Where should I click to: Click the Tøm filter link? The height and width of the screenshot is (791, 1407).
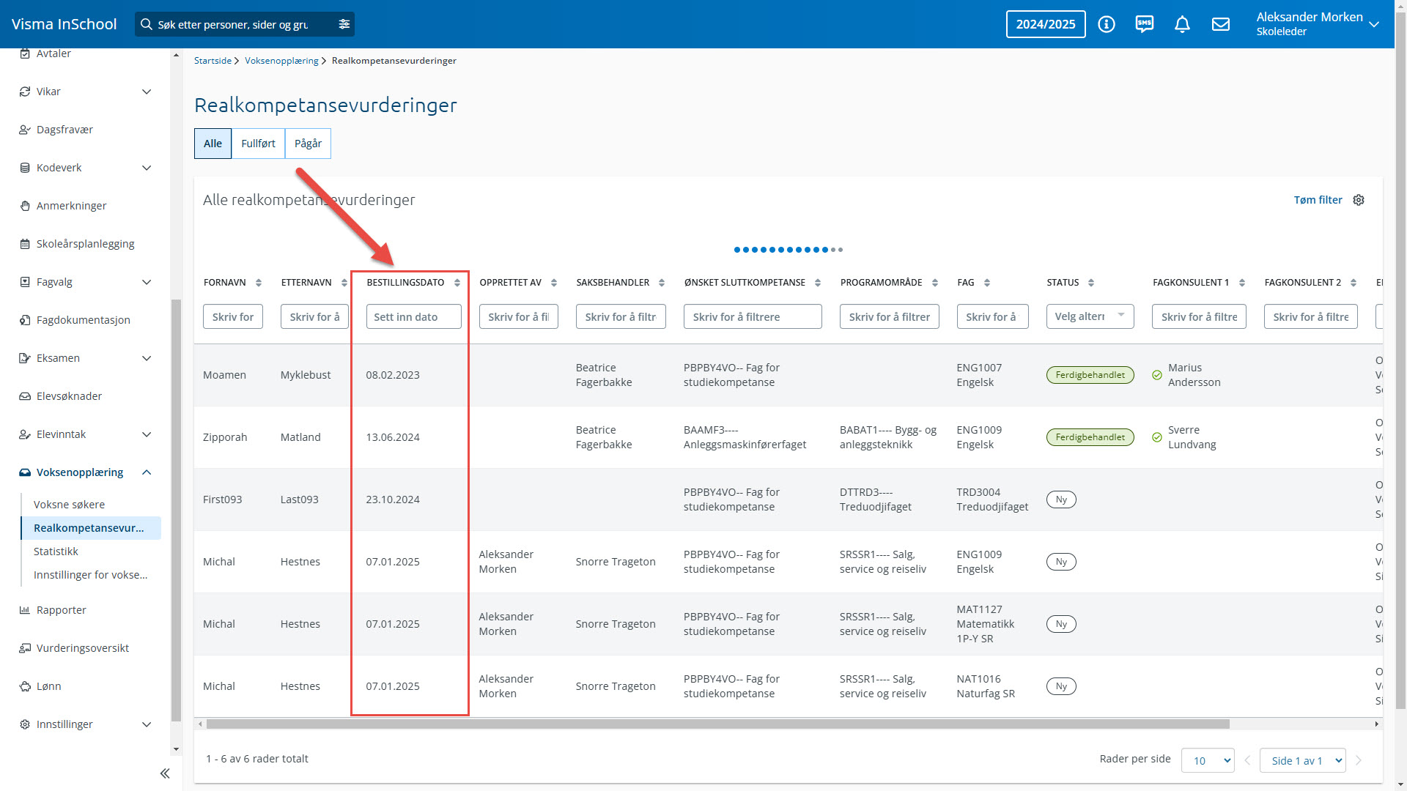point(1318,200)
